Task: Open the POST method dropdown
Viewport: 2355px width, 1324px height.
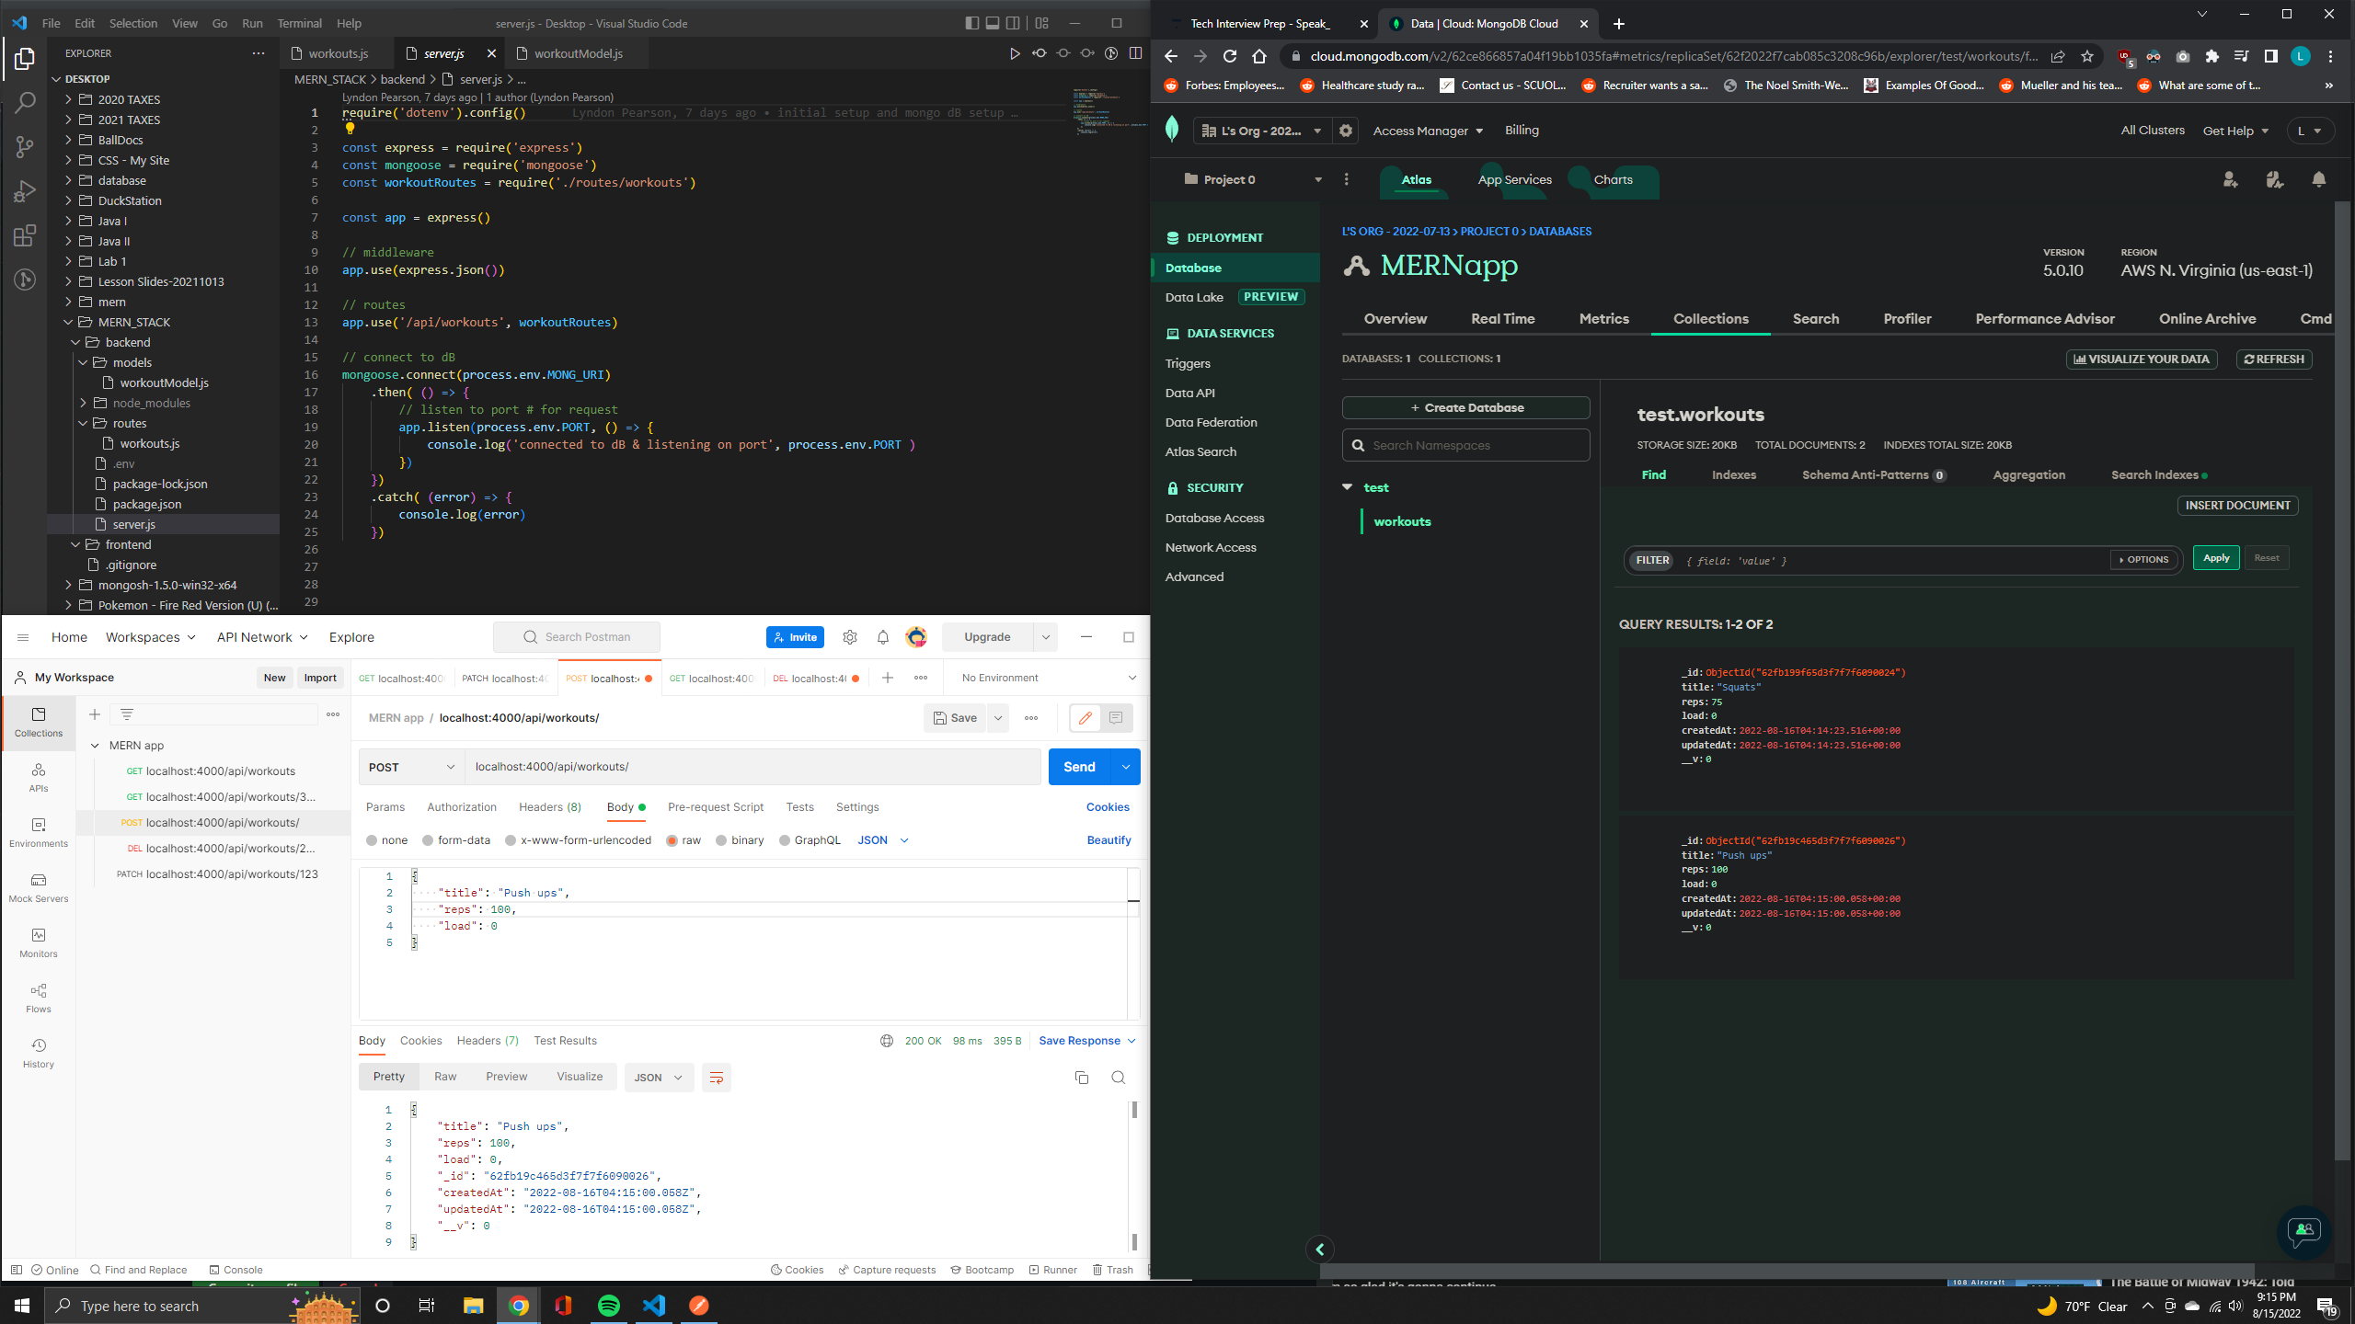Action: [x=410, y=766]
